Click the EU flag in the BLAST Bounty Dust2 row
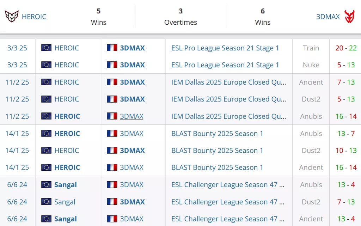The width and height of the screenshot is (361, 226). tap(46, 150)
